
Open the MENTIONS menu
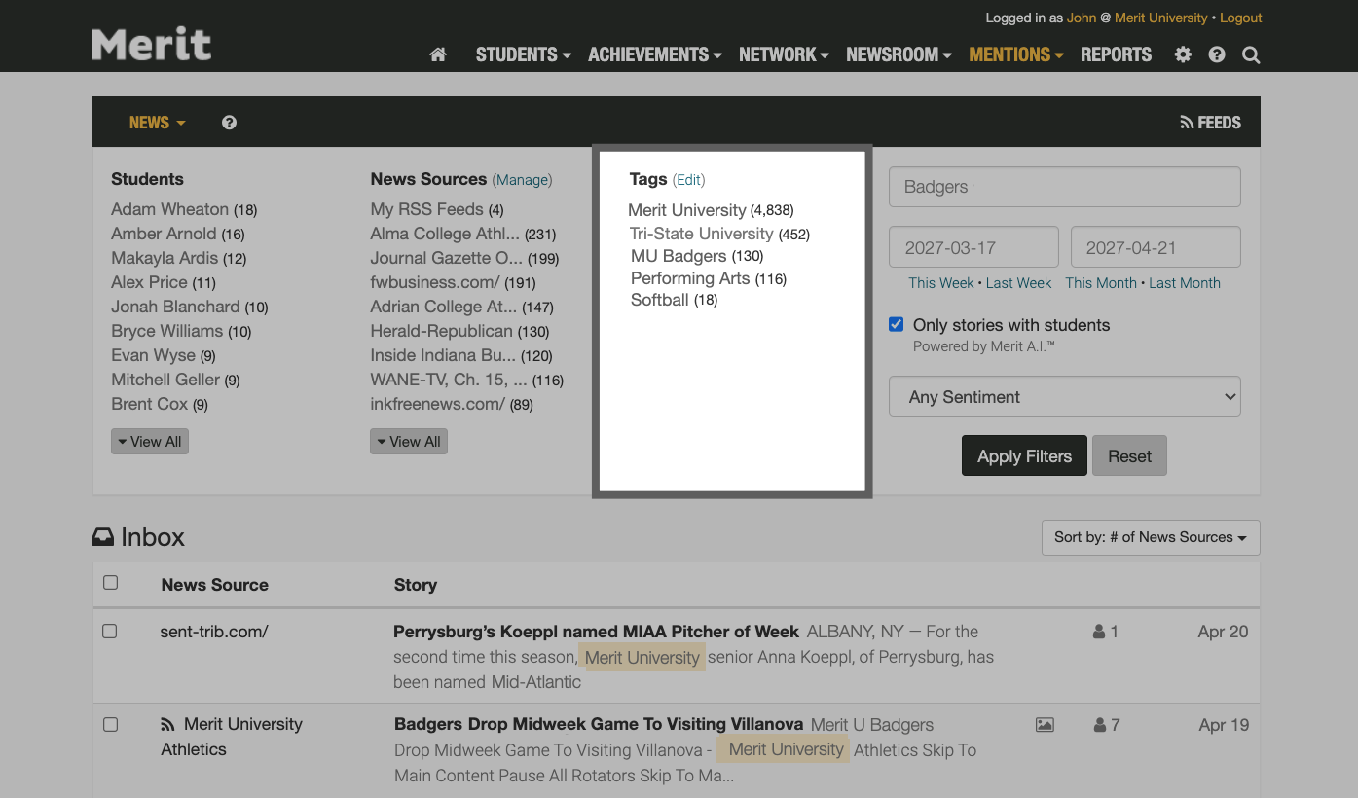click(1010, 54)
